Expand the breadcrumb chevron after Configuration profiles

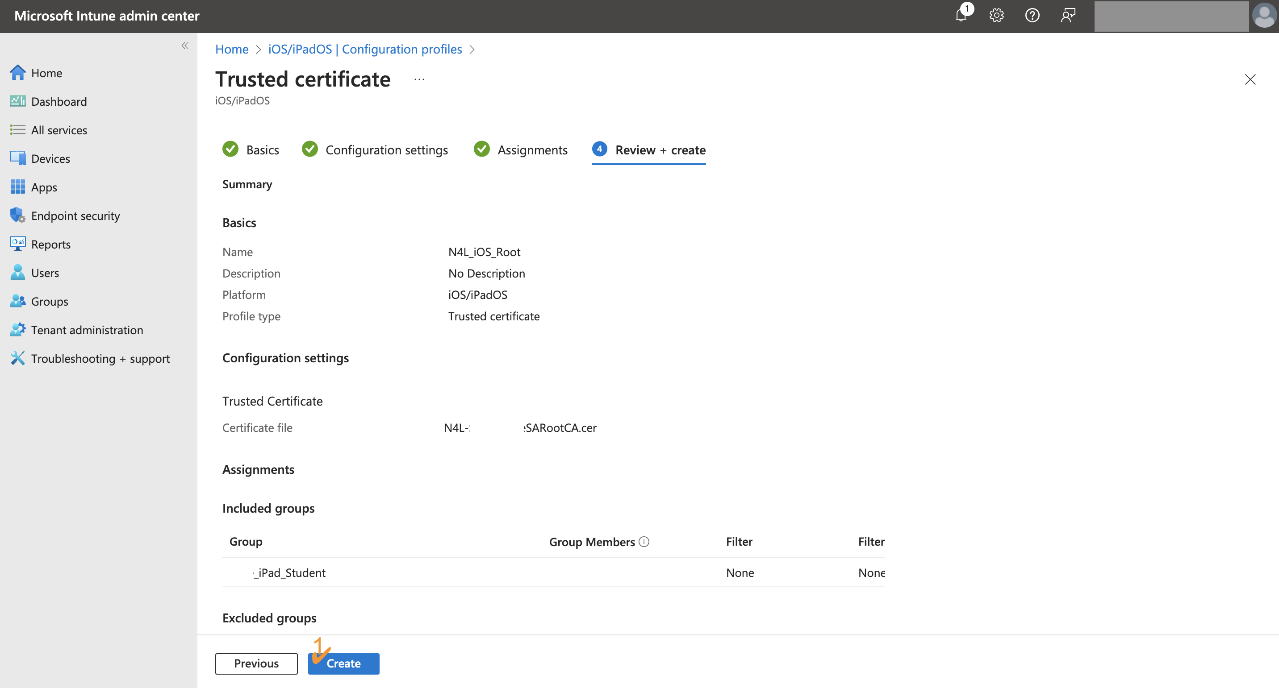[x=472, y=50]
